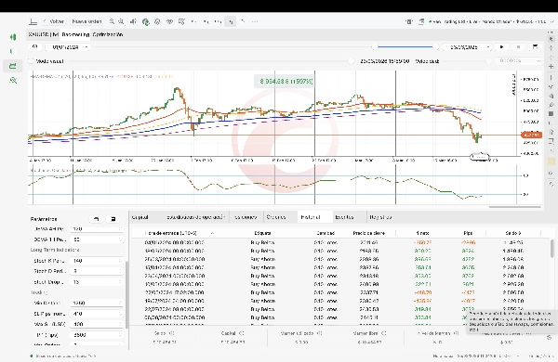
Task: Click the green circular refresh icon
Action: point(146,22)
